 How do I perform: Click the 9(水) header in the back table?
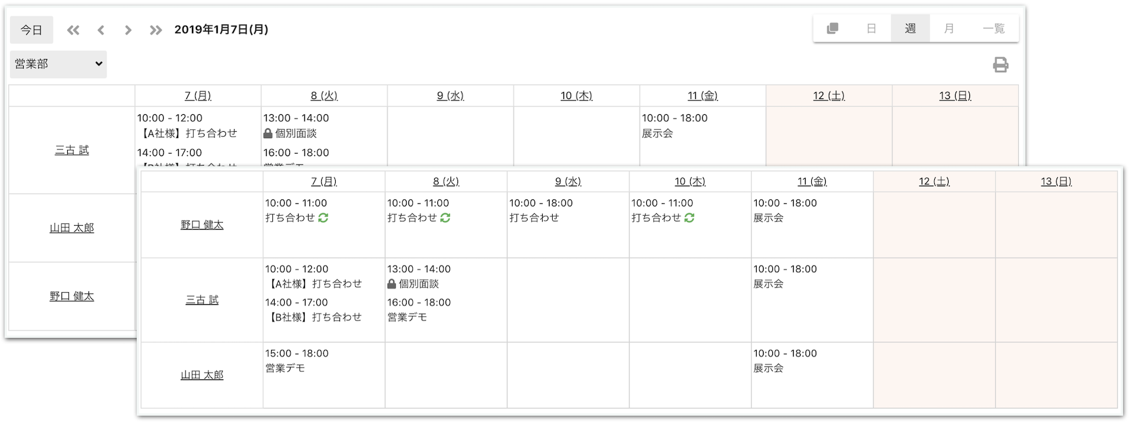(450, 96)
